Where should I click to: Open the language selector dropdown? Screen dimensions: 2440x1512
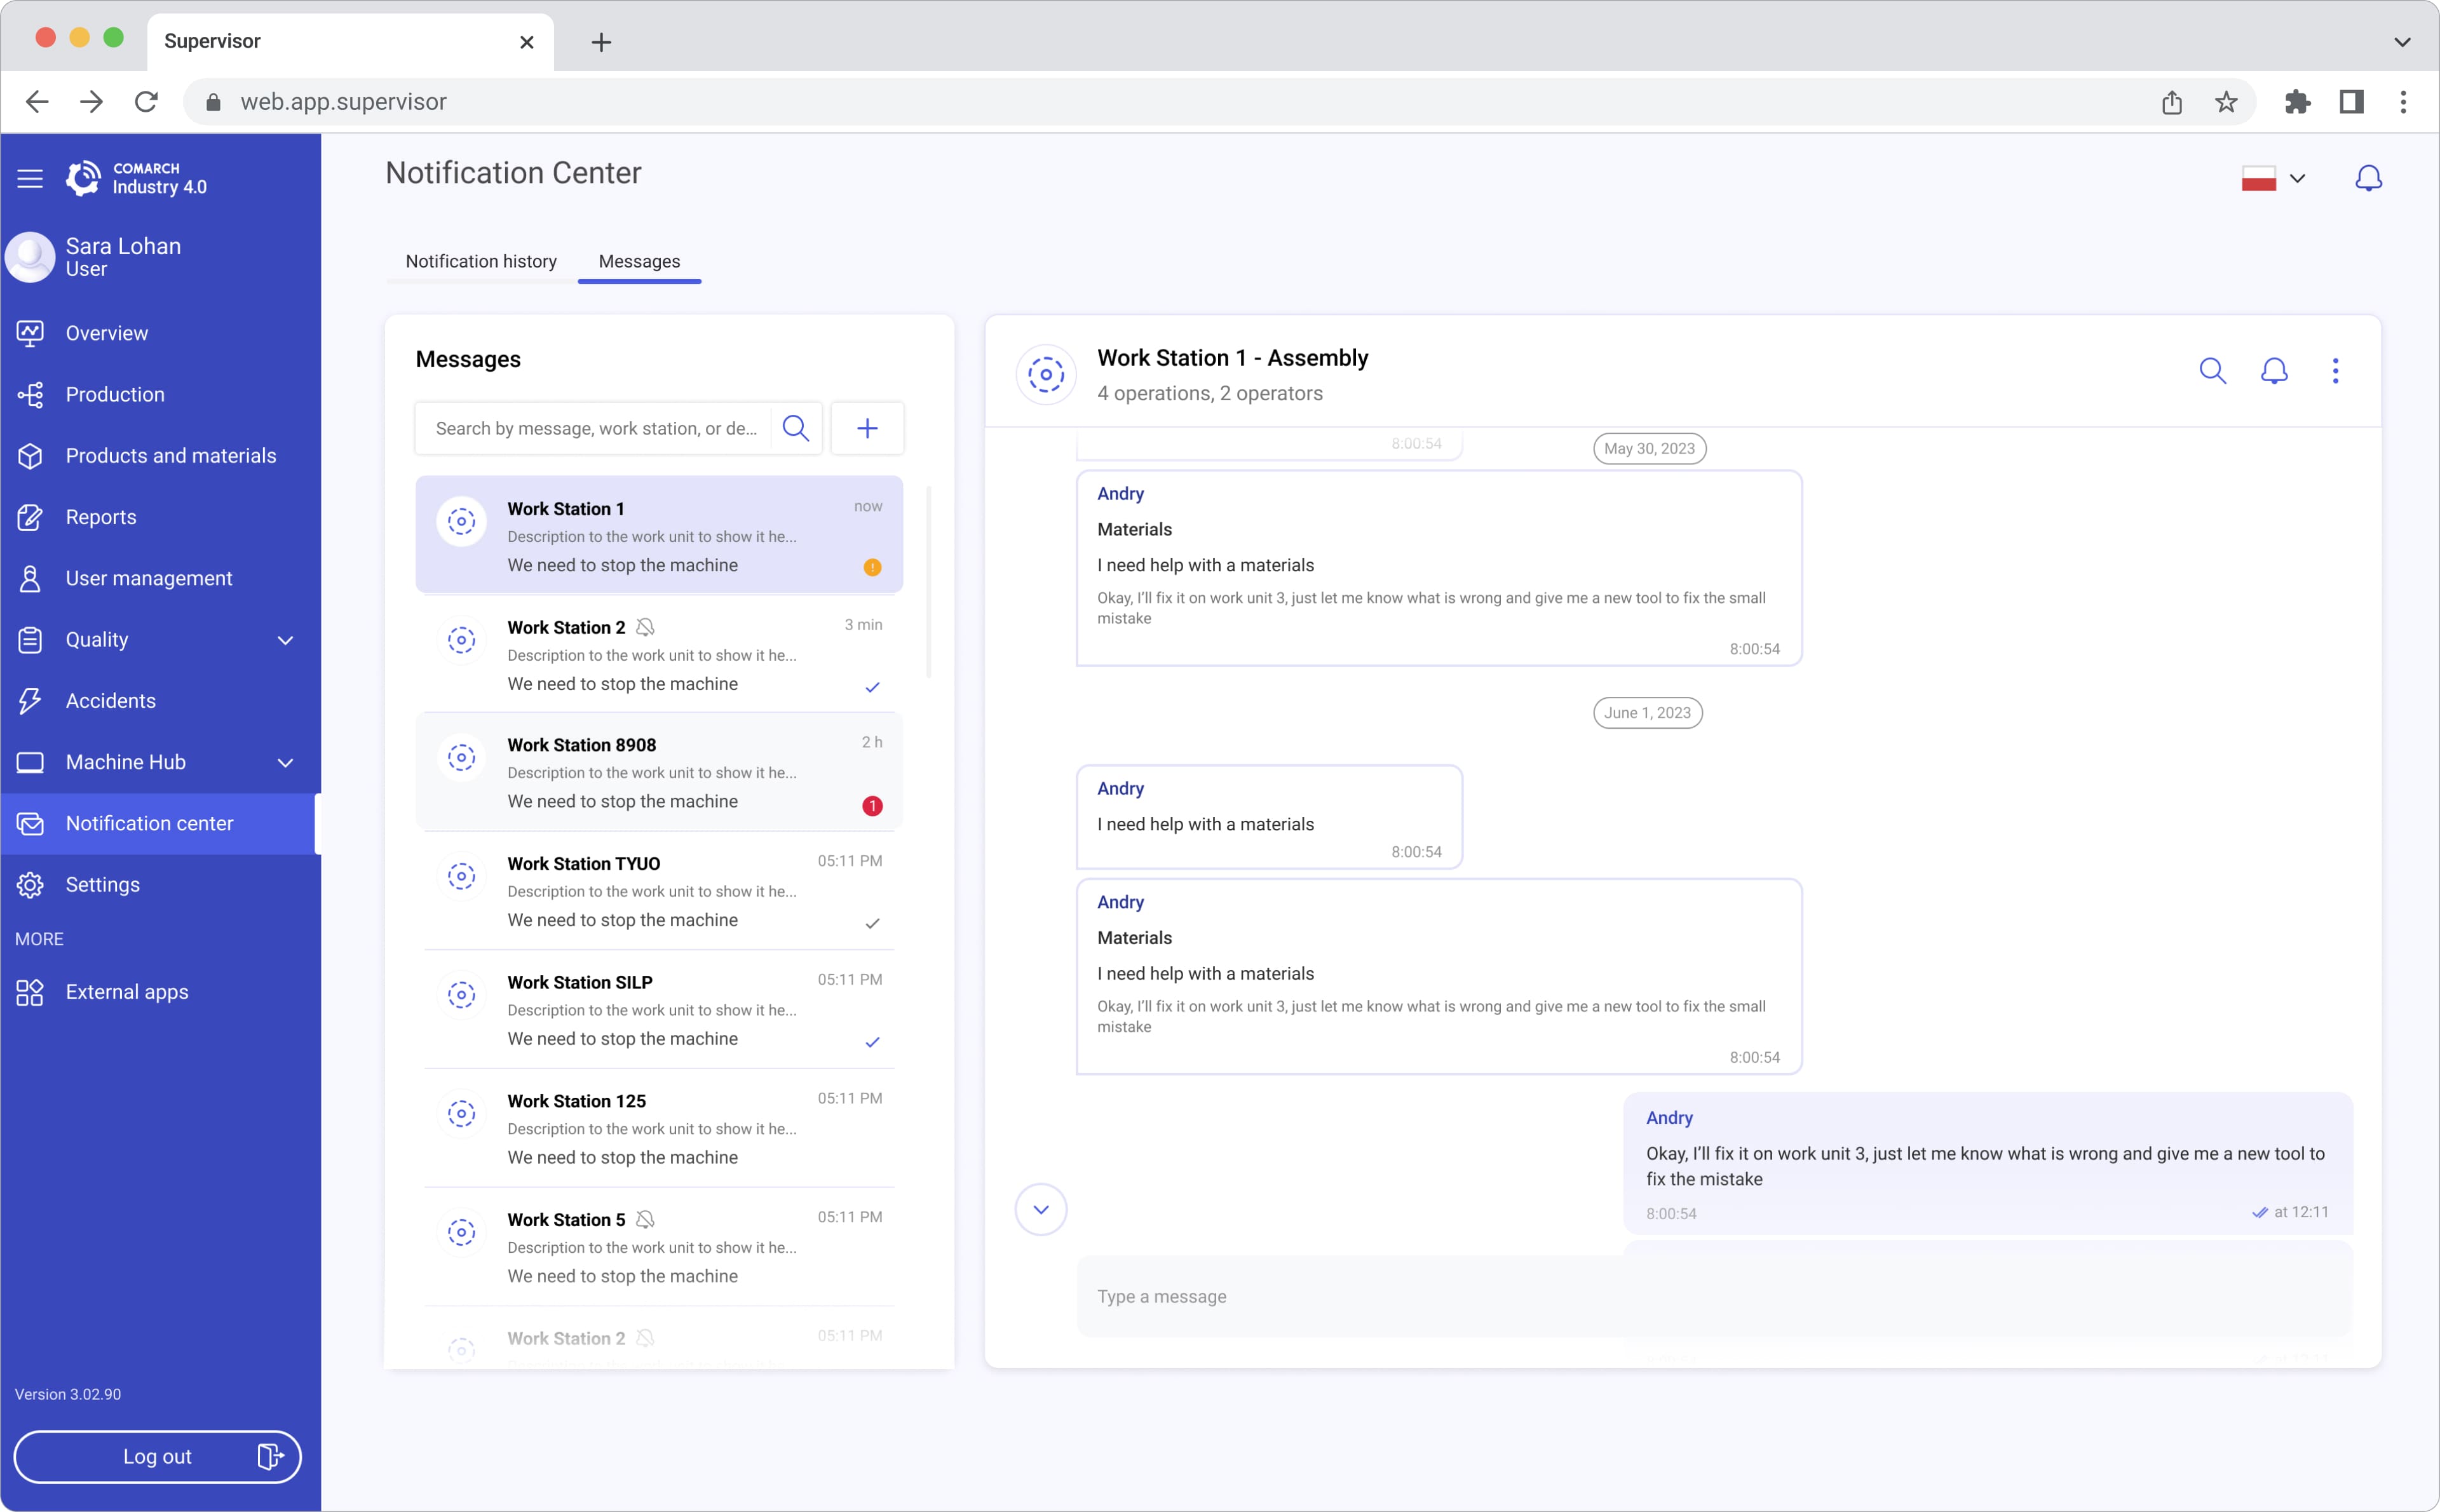click(2272, 177)
